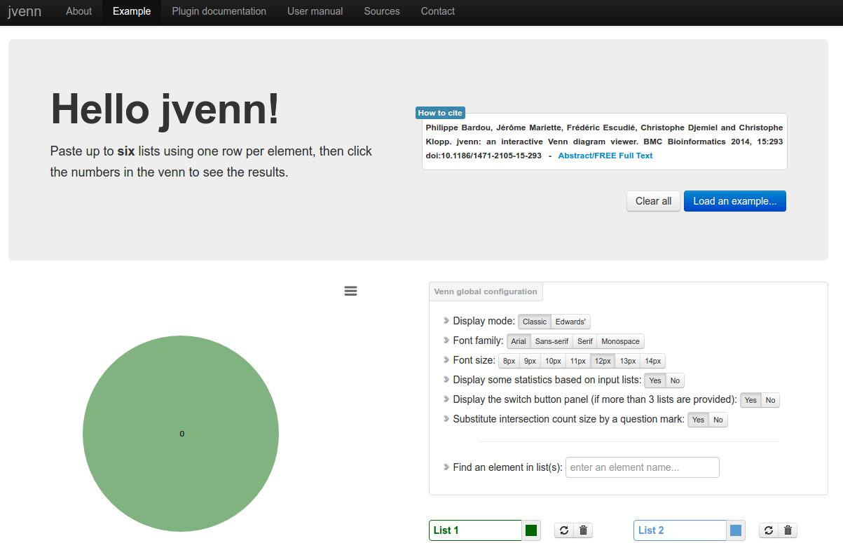This screenshot has width=843, height=543.
Task: Open the User manual page
Action: pyautogui.click(x=315, y=11)
